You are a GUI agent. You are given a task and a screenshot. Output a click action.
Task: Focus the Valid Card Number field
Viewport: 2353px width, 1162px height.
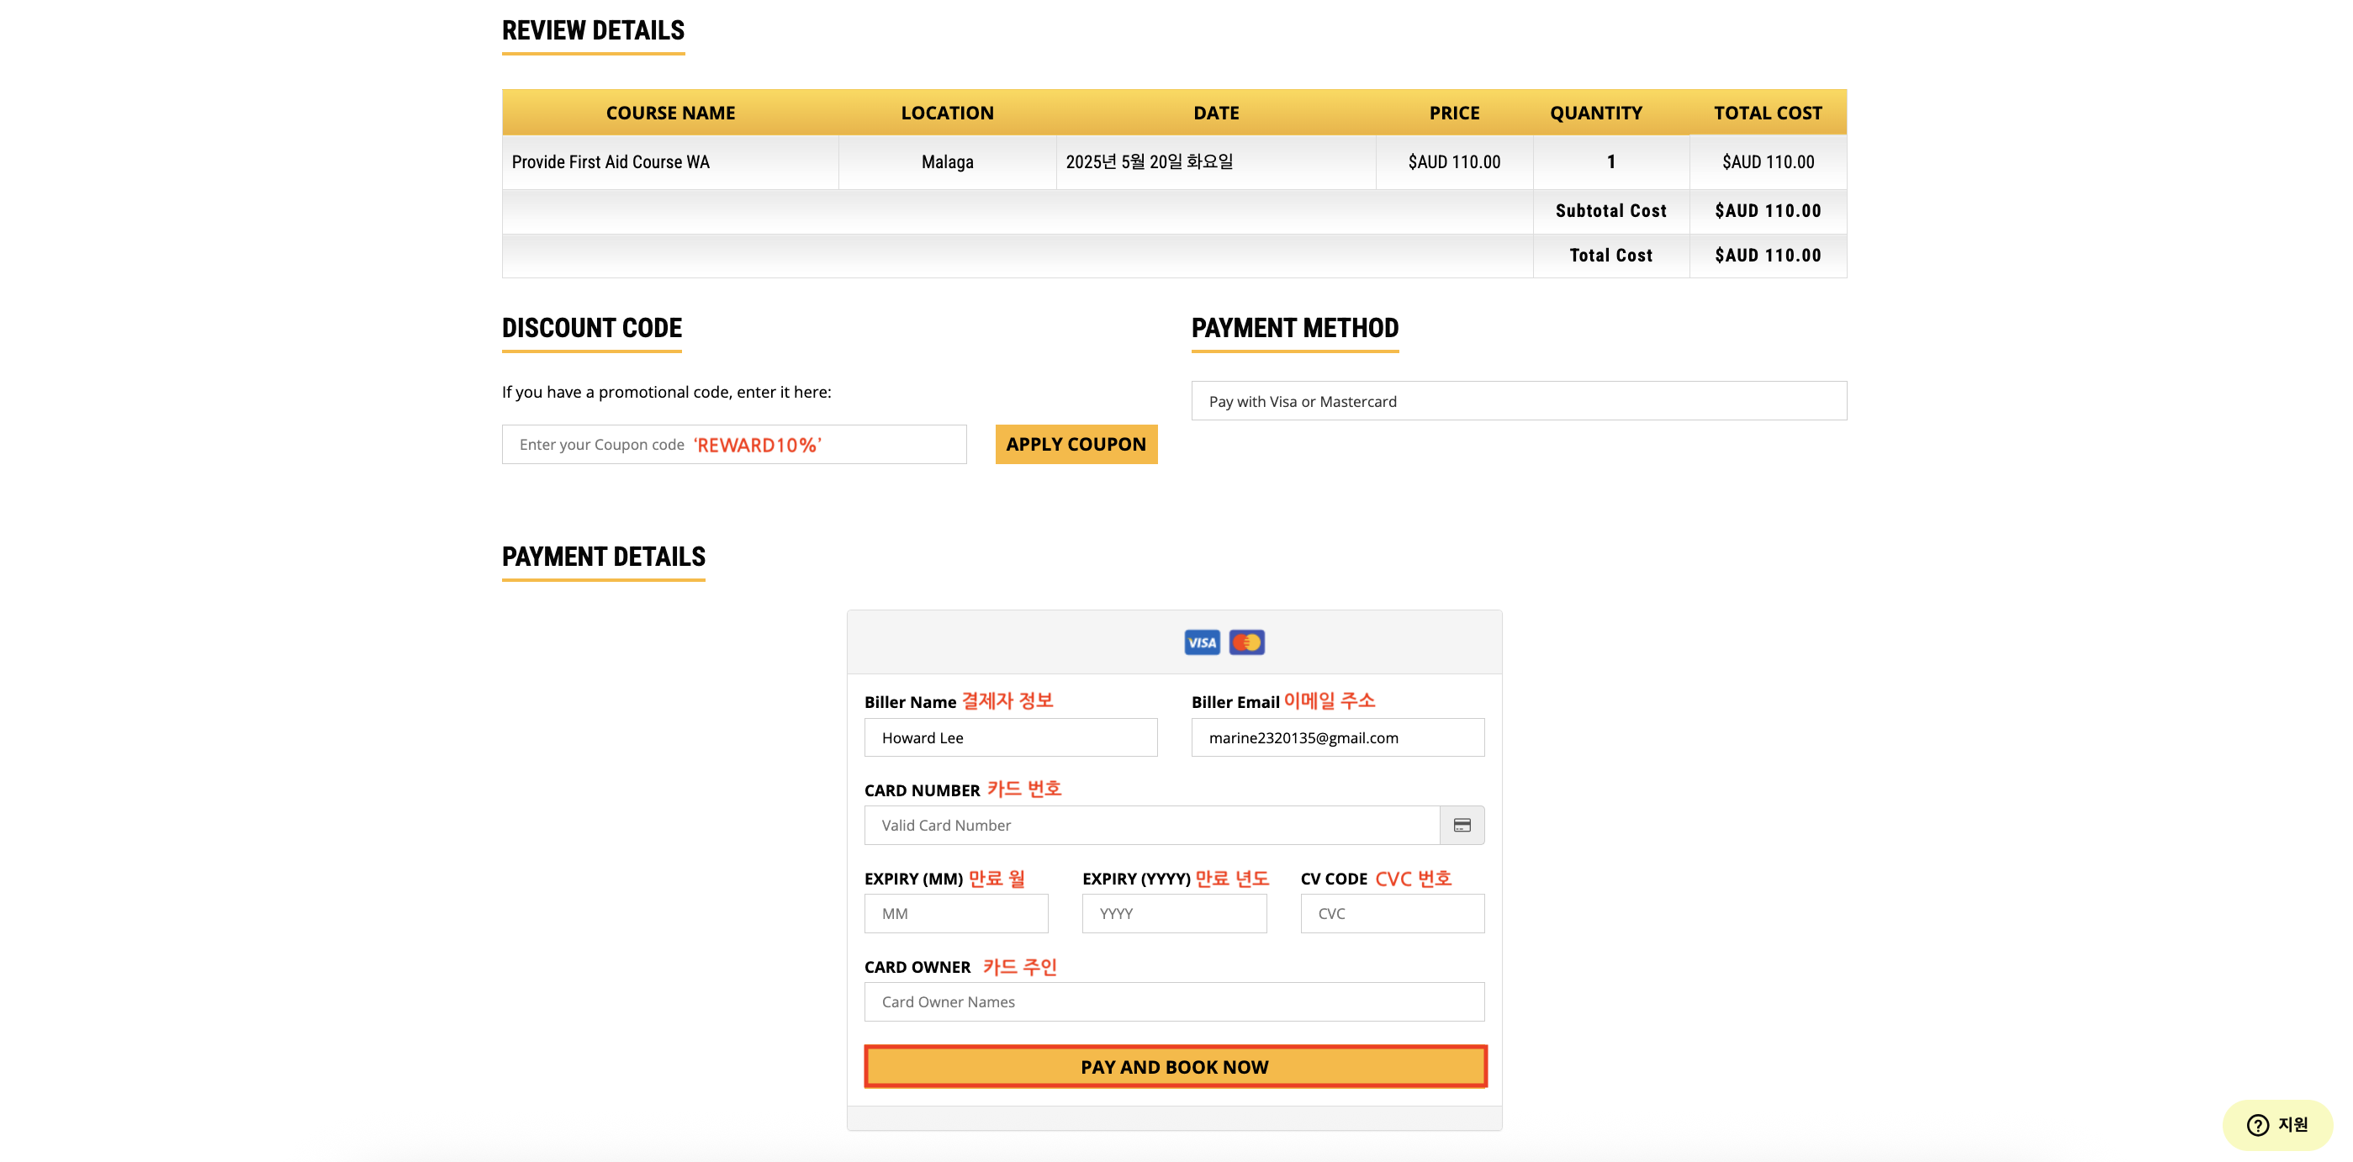pos(1151,825)
